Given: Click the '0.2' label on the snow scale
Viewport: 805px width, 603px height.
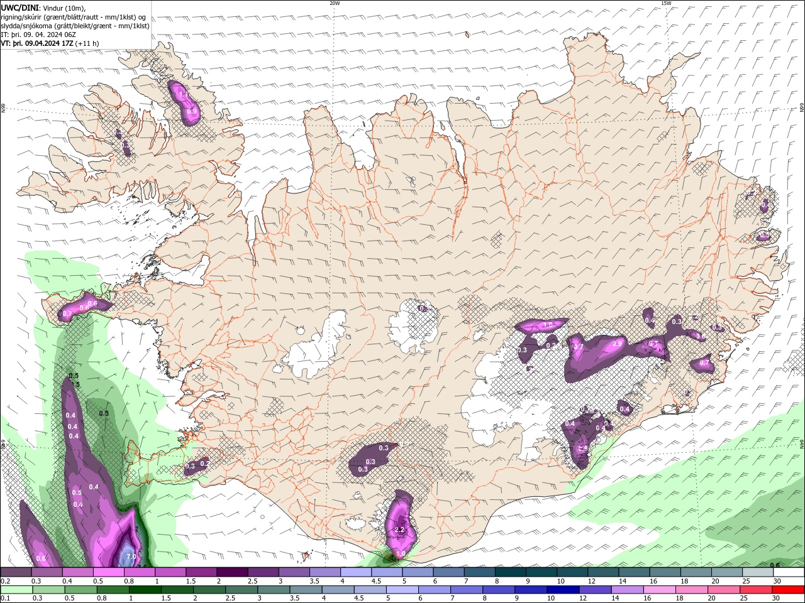Looking at the screenshot, I should [5, 581].
